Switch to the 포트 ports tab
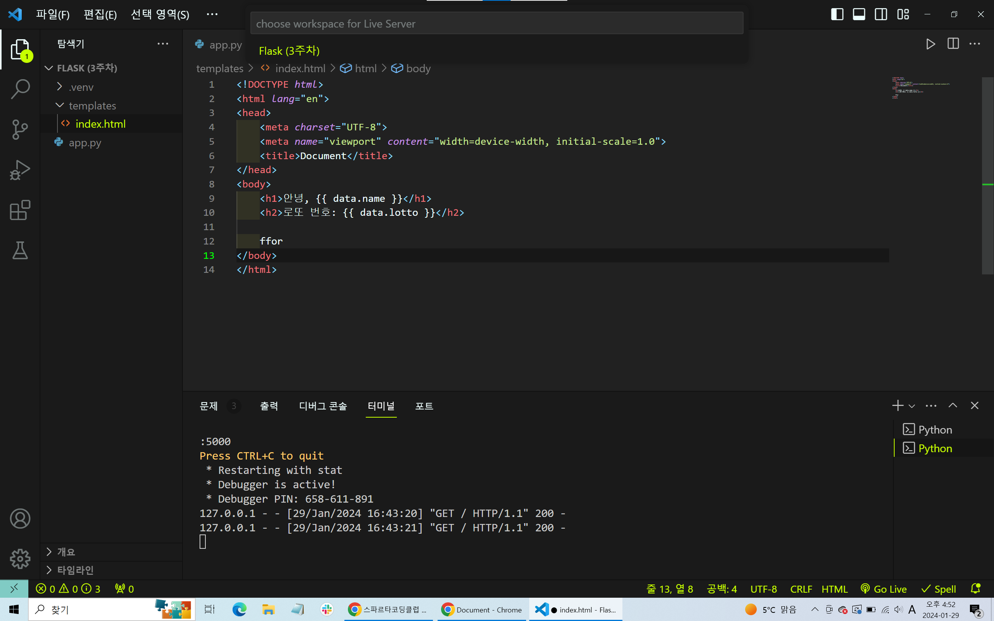 tap(424, 406)
